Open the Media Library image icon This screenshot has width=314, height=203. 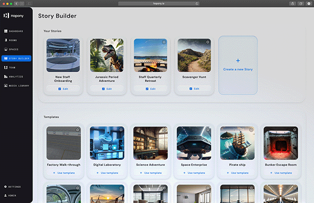coord(6,86)
